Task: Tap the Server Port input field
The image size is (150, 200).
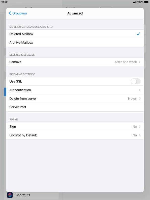Action: click(x=75, y=107)
